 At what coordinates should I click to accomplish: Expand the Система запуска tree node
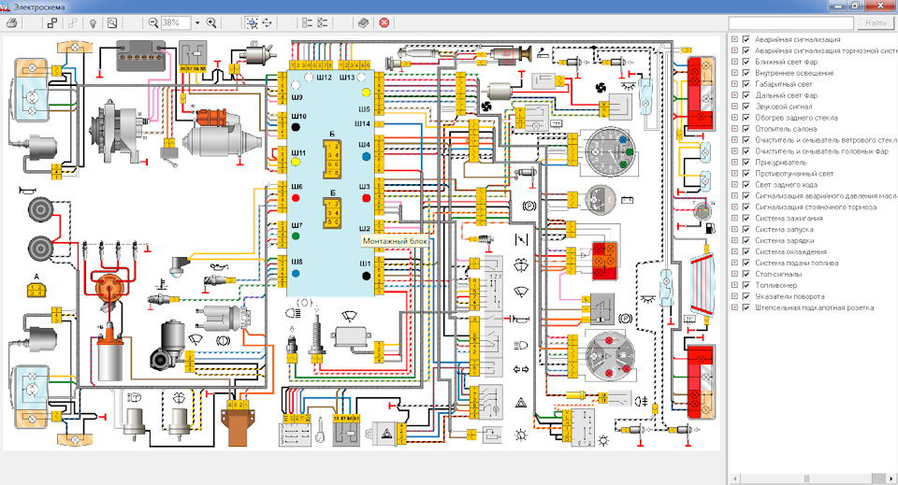click(735, 229)
